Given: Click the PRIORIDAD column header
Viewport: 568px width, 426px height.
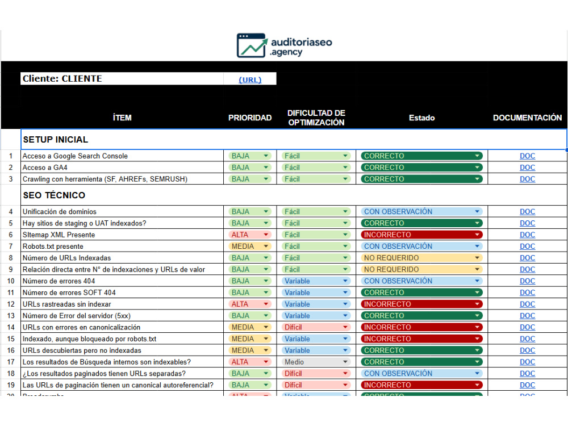Looking at the screenshot, I should tap(250, 118).
